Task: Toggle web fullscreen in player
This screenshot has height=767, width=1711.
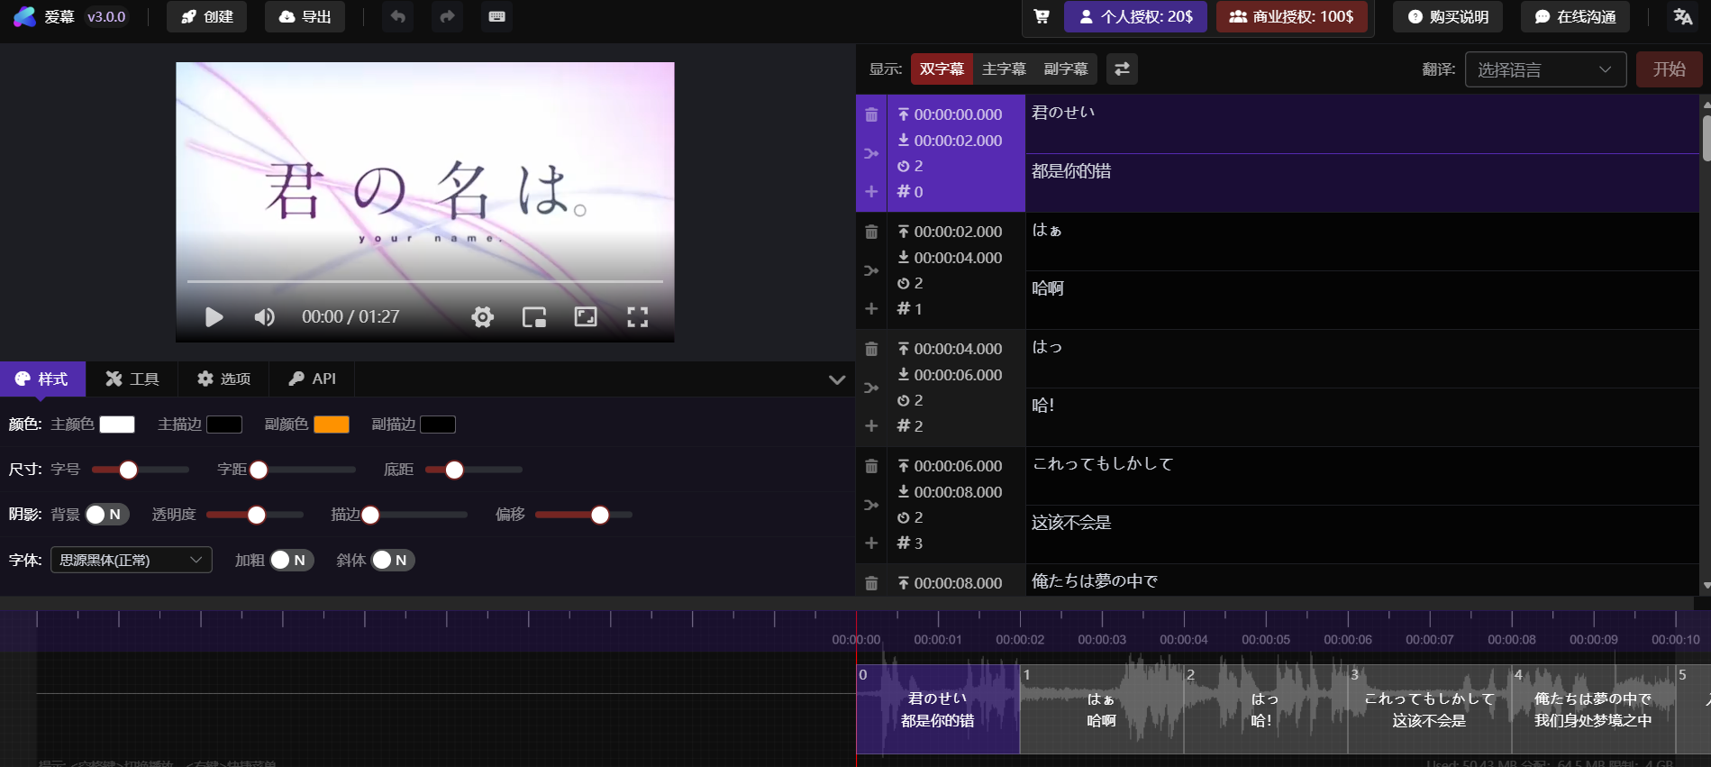Action: [x=586, y=316]
